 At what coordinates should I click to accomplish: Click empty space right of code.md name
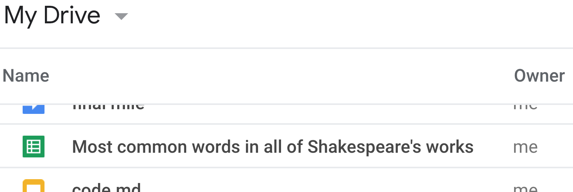312,187
